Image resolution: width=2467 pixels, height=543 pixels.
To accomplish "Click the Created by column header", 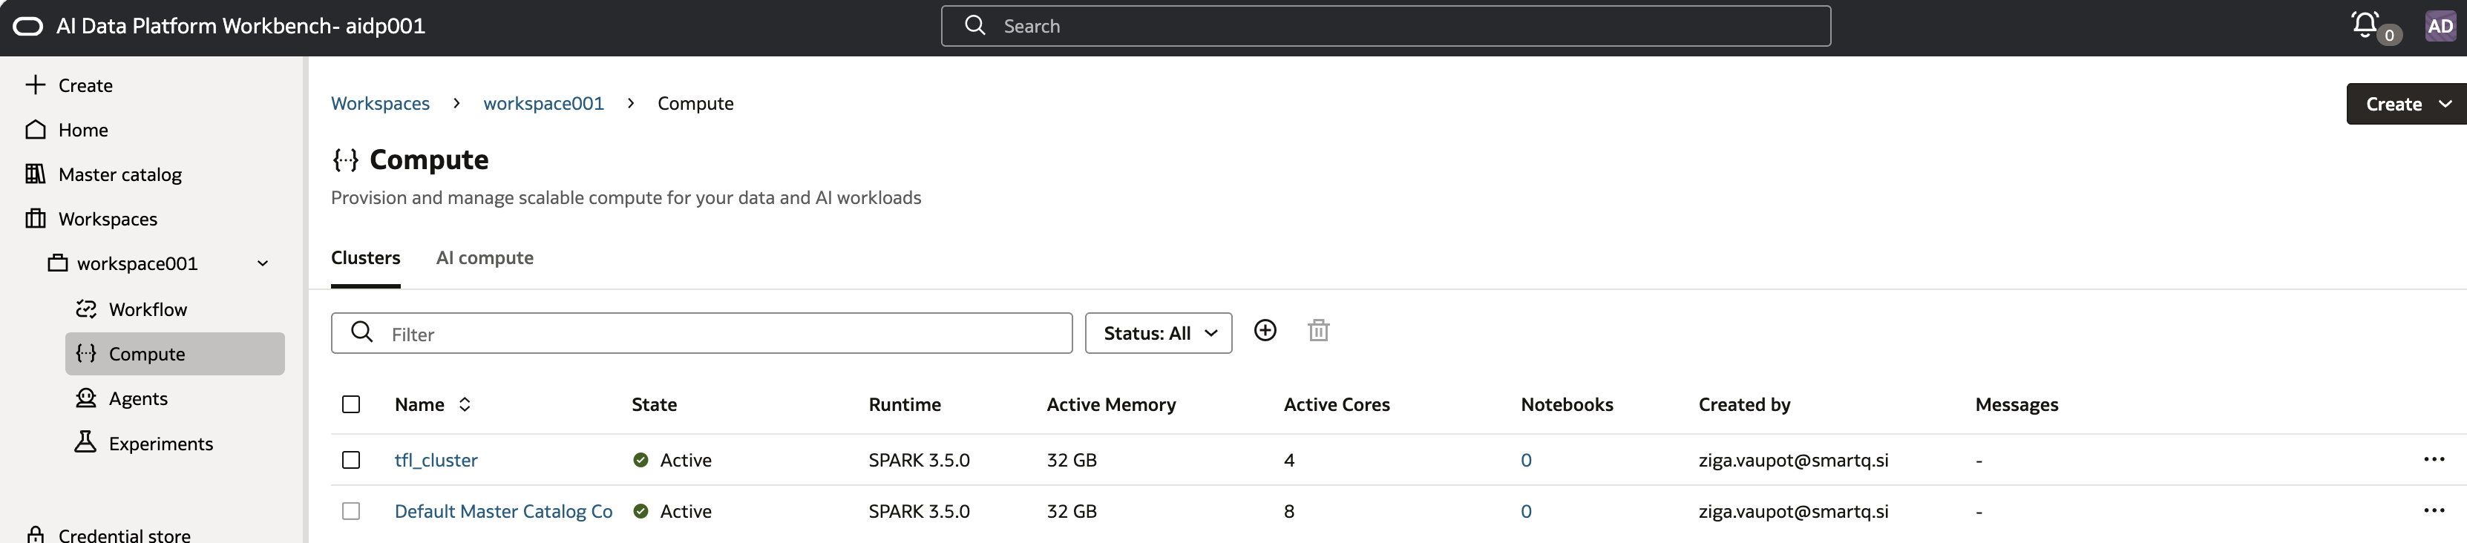I will click(x=1745, y=404).
